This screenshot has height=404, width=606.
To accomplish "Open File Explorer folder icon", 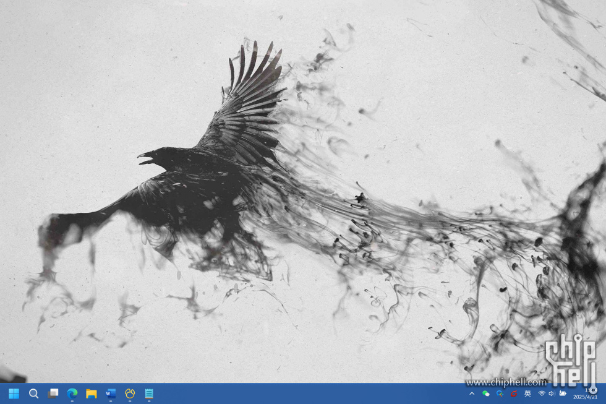I will 92,394.
